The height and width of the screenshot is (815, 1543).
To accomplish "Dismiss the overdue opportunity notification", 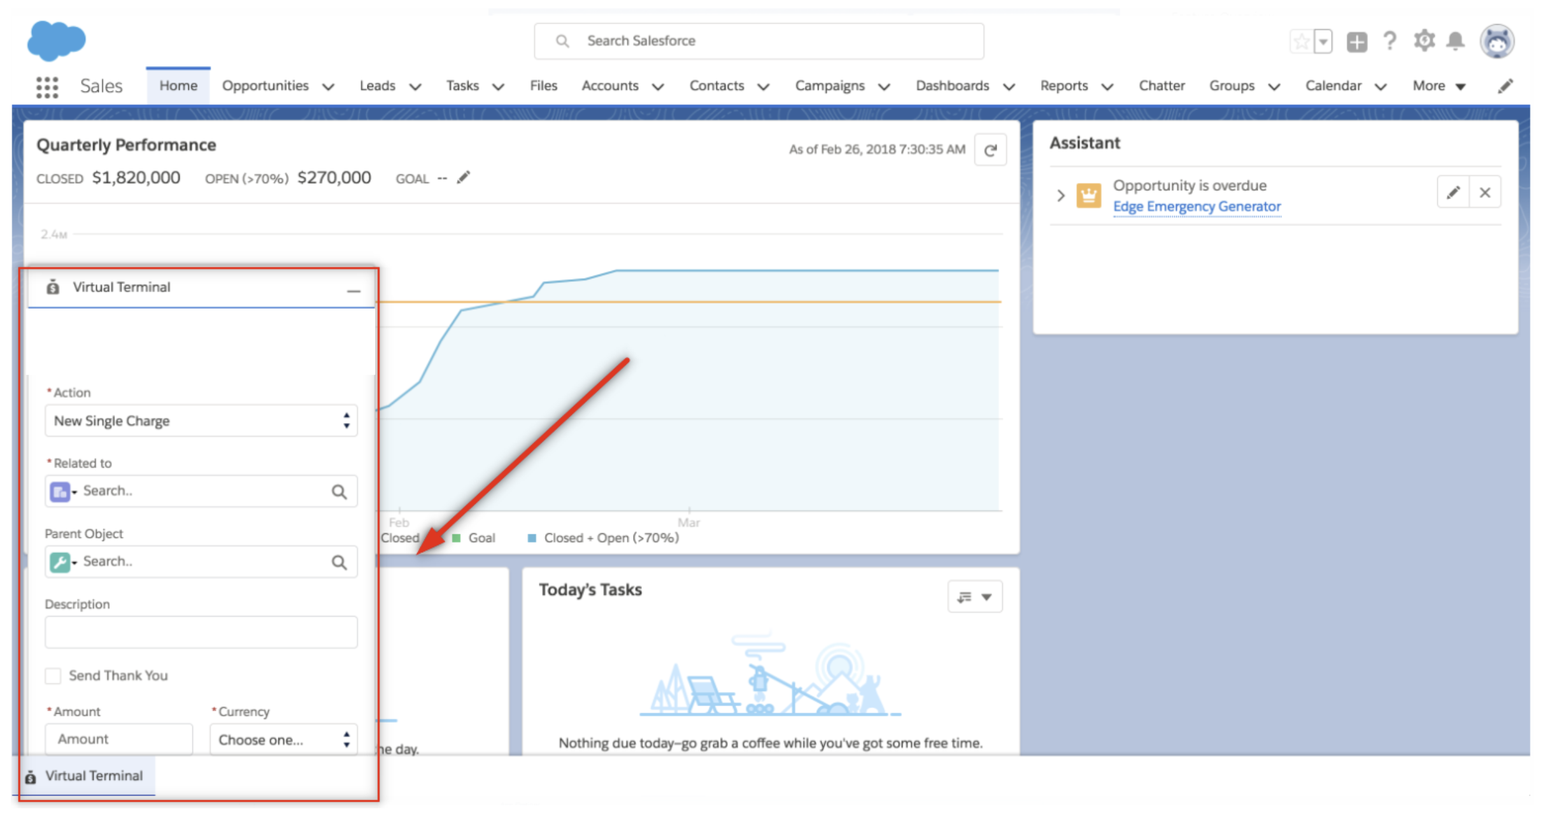I will pyautogui.click(x=1484, y=192).
